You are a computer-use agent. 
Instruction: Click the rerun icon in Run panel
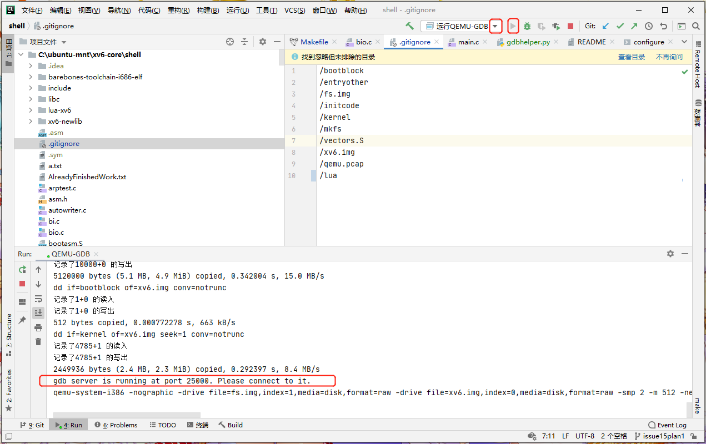tap(22, 270)
